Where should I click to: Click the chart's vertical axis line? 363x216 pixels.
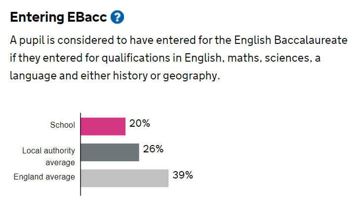(x=81, y=154)
